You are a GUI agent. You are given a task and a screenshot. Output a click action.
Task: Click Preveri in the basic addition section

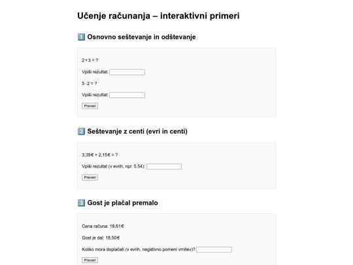tap(90, 106)
